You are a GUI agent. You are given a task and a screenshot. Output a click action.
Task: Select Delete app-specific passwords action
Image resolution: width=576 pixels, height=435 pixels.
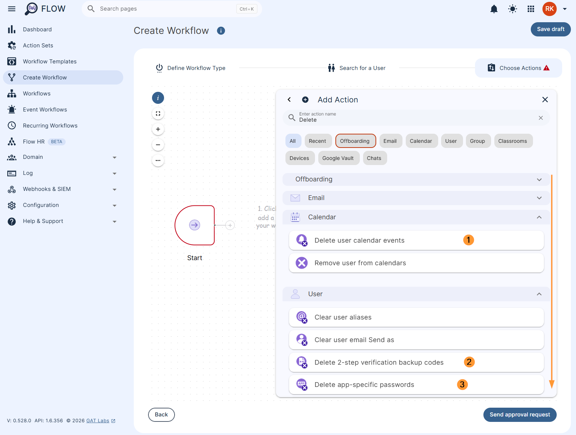(x=416, y=385)
